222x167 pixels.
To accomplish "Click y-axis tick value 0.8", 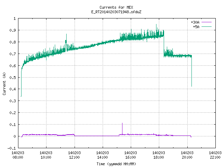I will pyautogui.click(x=12, y=42).
